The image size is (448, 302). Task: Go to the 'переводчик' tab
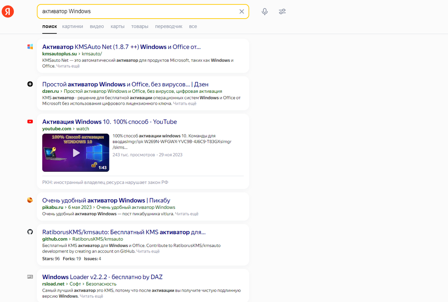coord(169,26)
